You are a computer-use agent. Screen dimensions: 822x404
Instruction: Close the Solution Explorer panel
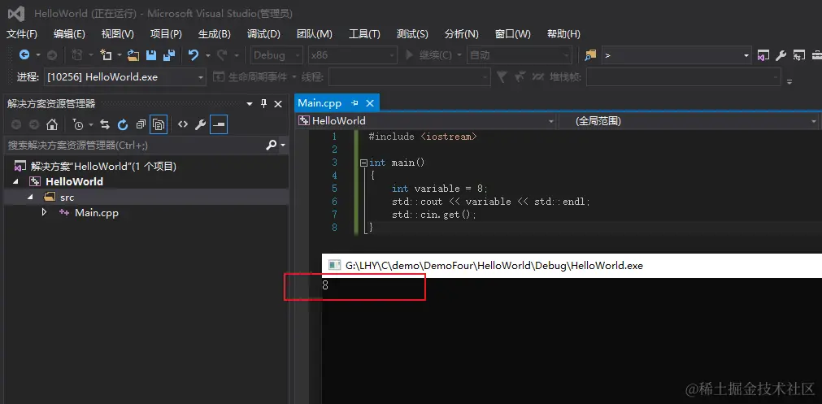tap(278, 104)
